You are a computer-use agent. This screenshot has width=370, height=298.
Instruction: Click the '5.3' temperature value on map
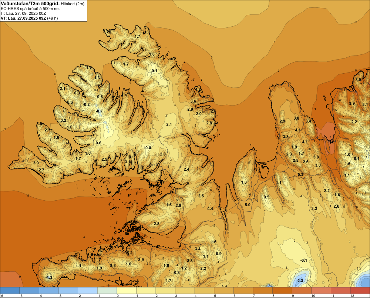click(300, 174)
